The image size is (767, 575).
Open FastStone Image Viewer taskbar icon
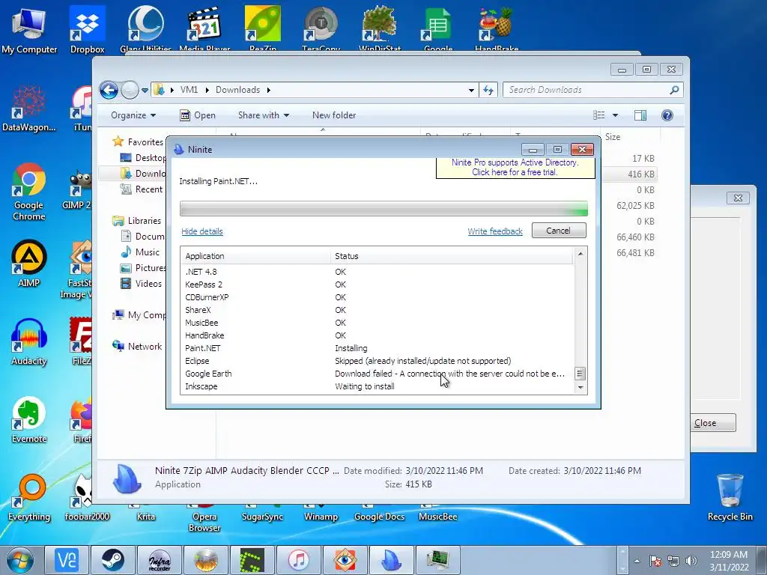tap(345, 560)
